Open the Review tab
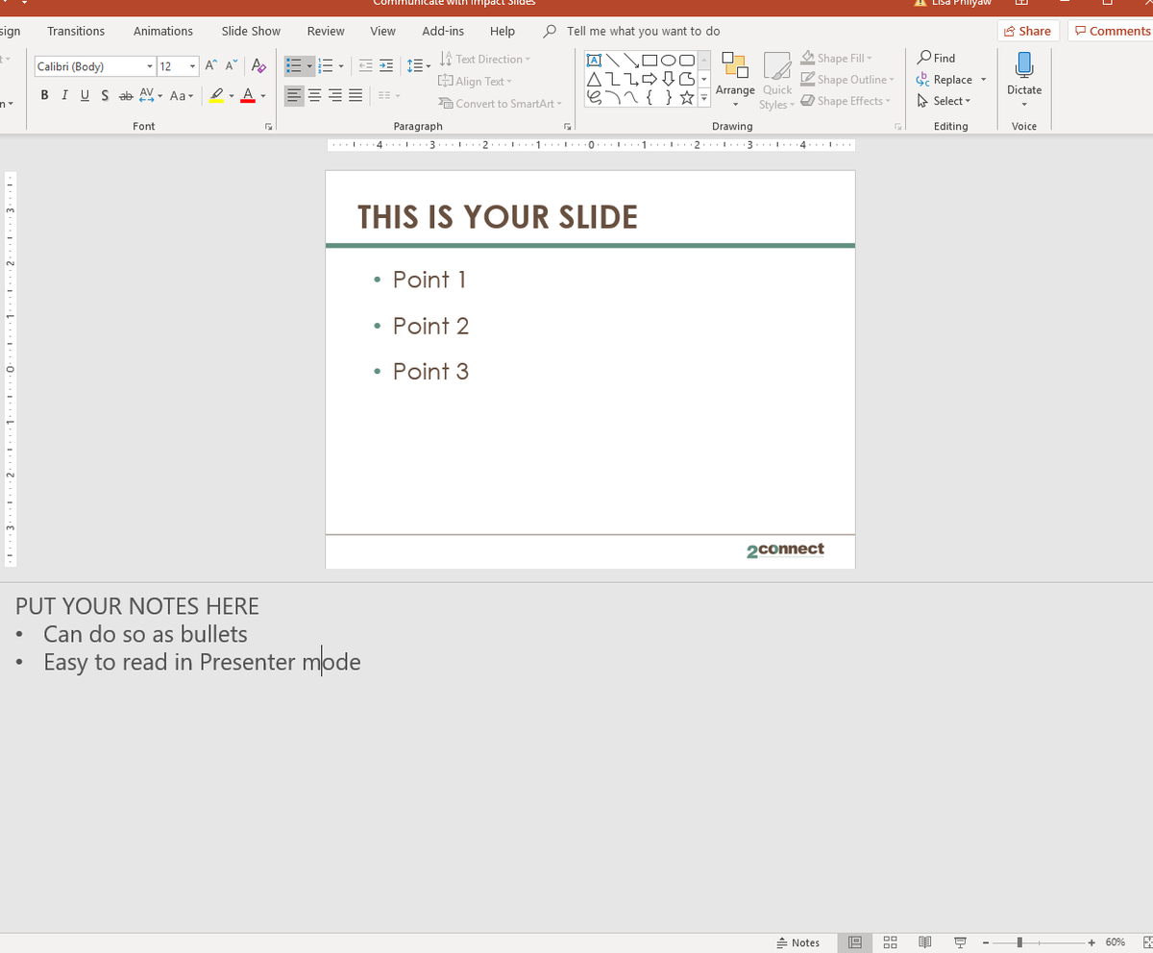The height and width of the screenshot is (953, 1153). pos(326,31)
